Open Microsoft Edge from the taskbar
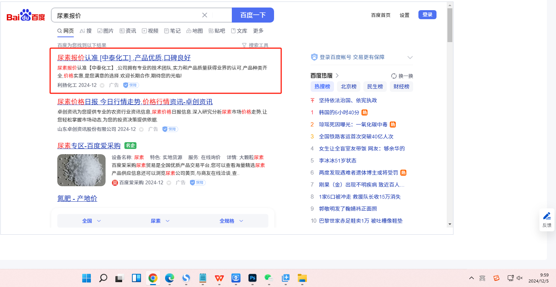The width and height of the screenshot is (556, 287). 169,278
